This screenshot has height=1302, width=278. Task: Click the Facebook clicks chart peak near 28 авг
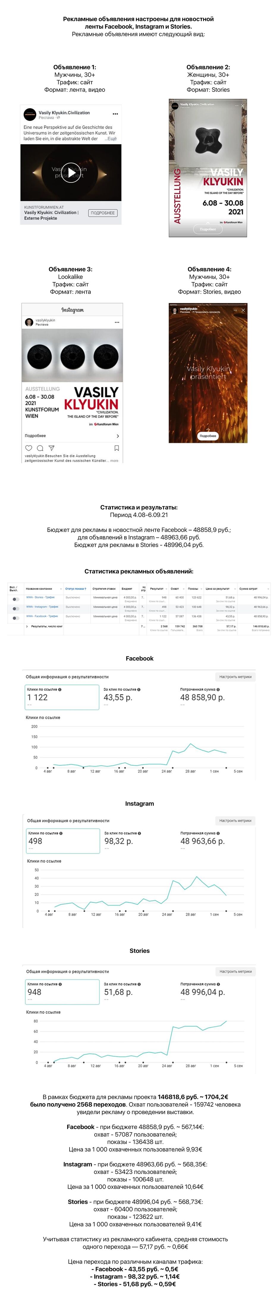click(190, 744)
